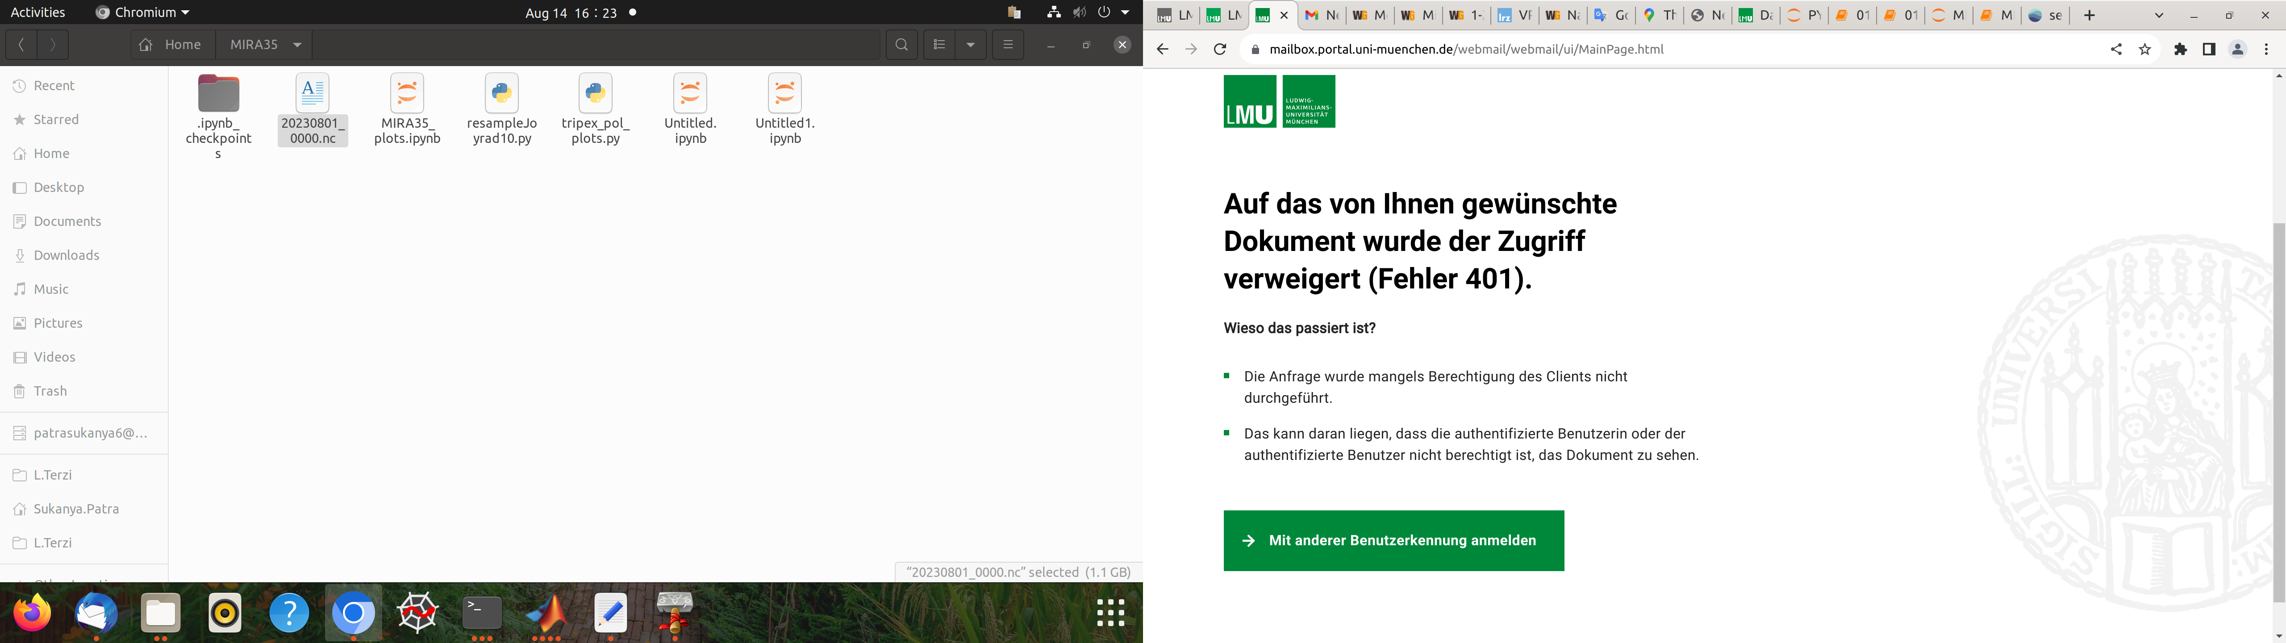
Task: Open the Chromium extensions puzzle icon
Action: click(x=2180, y=50)
